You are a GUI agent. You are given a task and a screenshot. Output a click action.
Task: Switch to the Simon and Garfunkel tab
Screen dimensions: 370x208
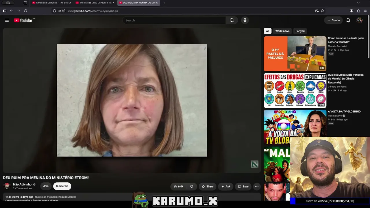[x=51, y=3]
